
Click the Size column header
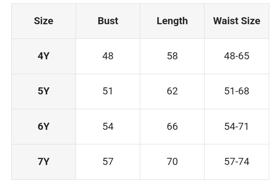pyautogui.click(x=43, y=21)
